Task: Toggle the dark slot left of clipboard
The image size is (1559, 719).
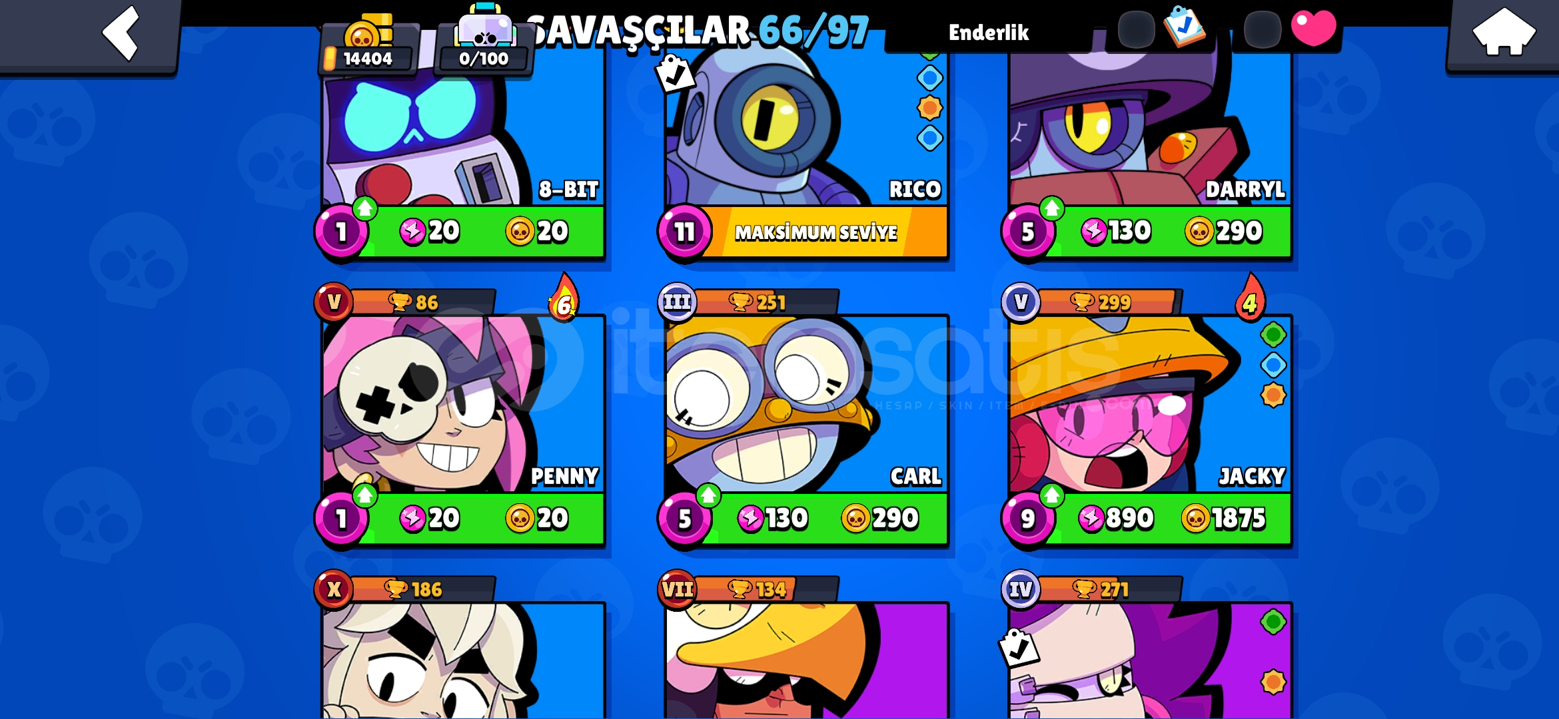Action: (x=1136, y=30)
